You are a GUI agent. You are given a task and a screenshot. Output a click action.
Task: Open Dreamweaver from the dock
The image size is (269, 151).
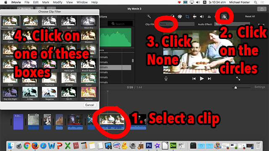pos(173,146)
